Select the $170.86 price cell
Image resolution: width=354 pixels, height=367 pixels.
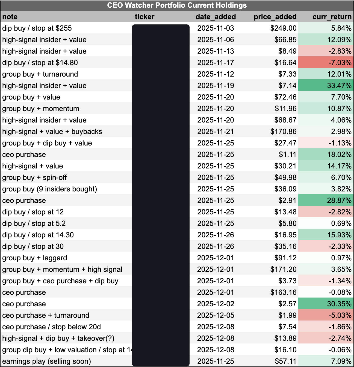click(283, 132)
